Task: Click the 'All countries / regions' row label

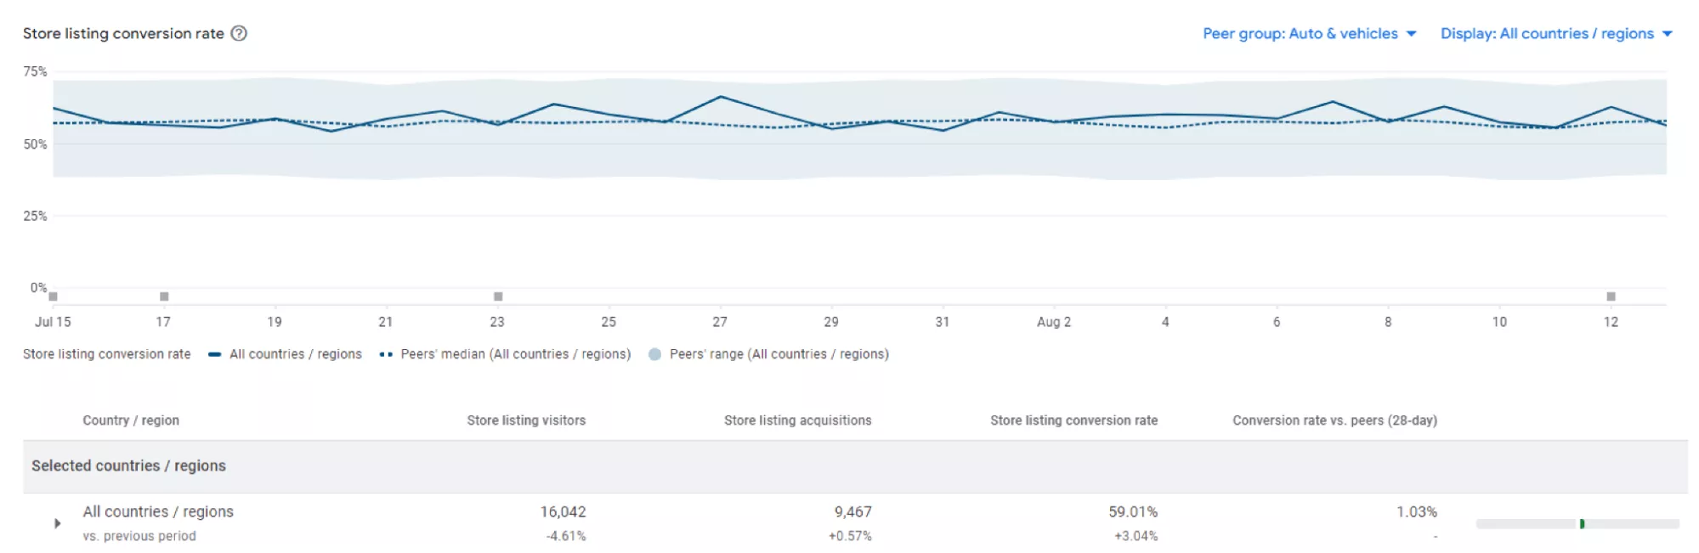Action: [x=158, y=512]
